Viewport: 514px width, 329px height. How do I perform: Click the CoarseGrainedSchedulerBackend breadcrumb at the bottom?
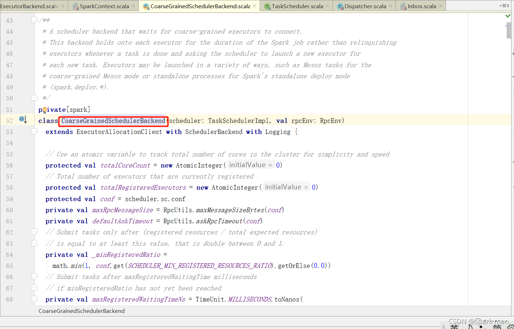pyautogui.click(x=82, y=311)
